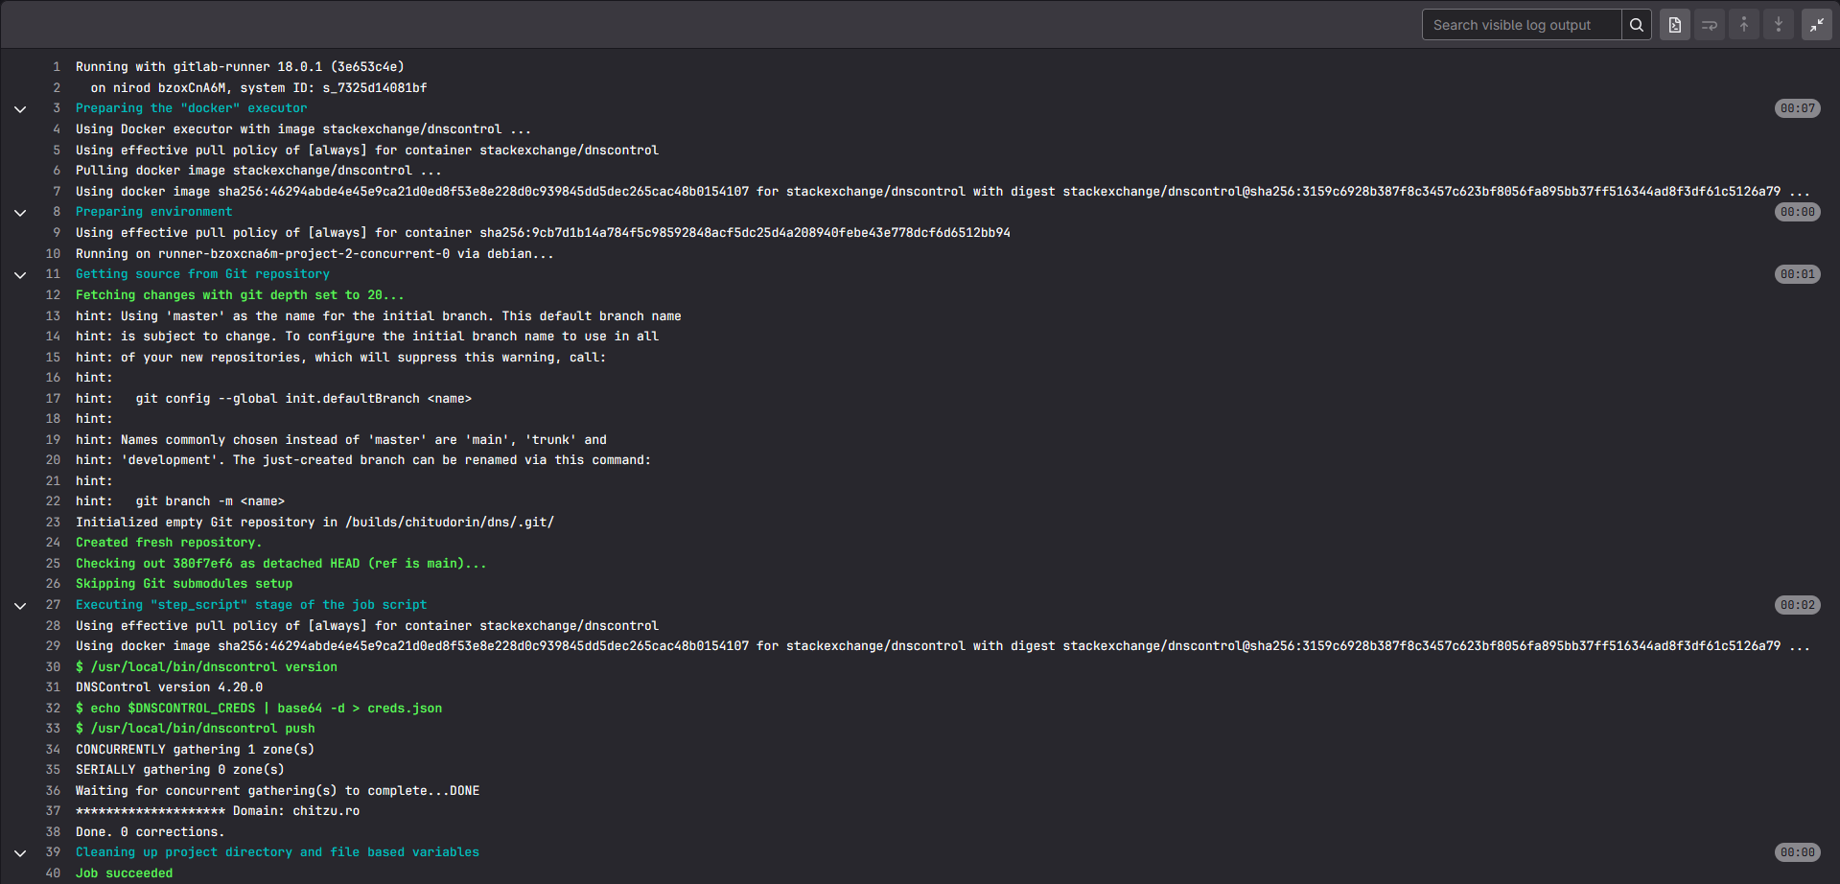Click "Running on runner-bzoxcna6m-project-2" line
The height and width of the screenshot is (884, 1840).
(314, 254)
